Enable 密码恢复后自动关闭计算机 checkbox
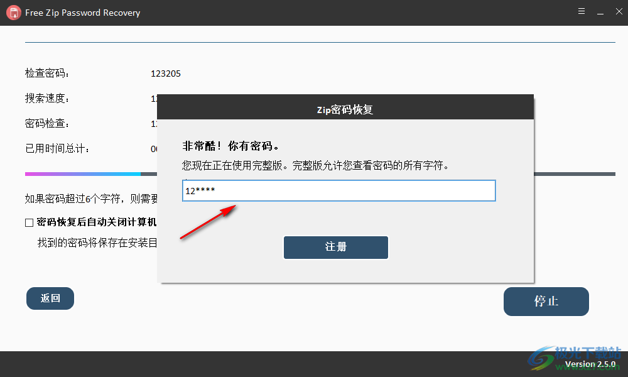Image resolution: width=628 pixels, height=377 pixels. tap(30, 222)
